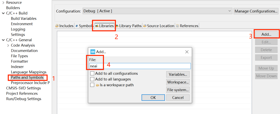The image size is (280, 114).
Task: Toggle Add to all languages checkbox
Action: (x=92, y=79)
